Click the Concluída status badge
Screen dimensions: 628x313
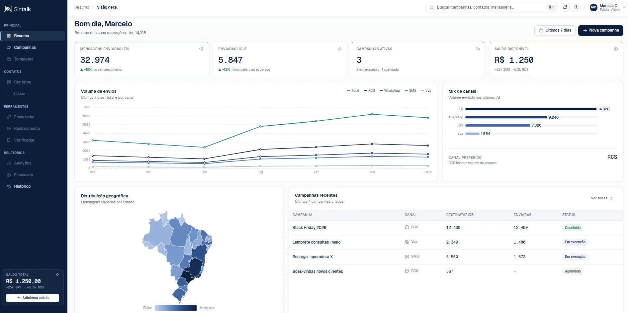(573, 228)
